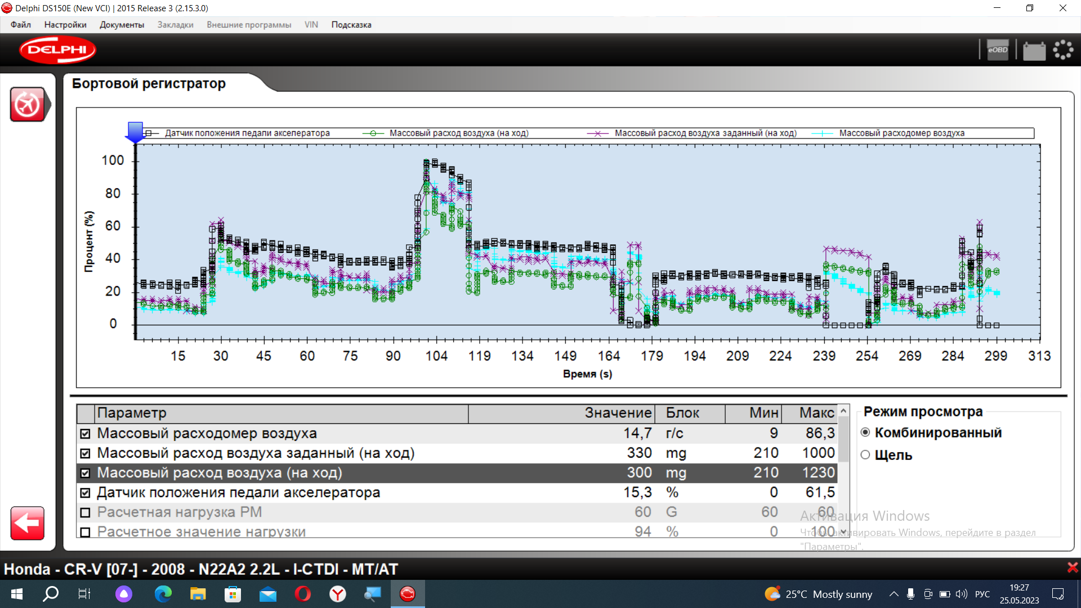Open Microsoft Store from taskbar
Image resolution: width=1081 pixels, height=608 pixels.
pyautogui.click(x=233, y=594)
